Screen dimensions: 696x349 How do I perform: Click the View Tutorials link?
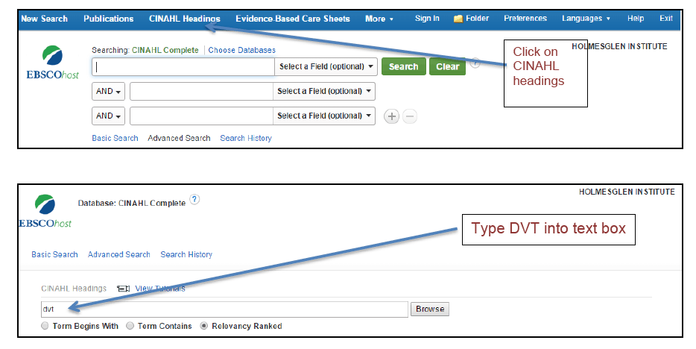(160, 289)
